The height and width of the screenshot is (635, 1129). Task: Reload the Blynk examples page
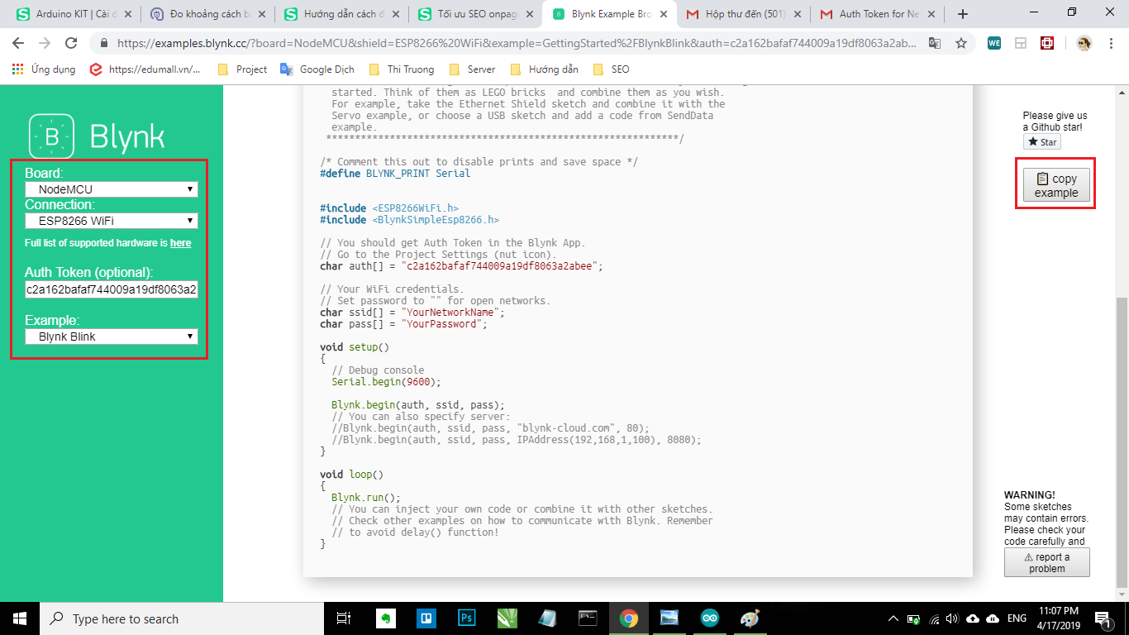click(x=71, y=43)
